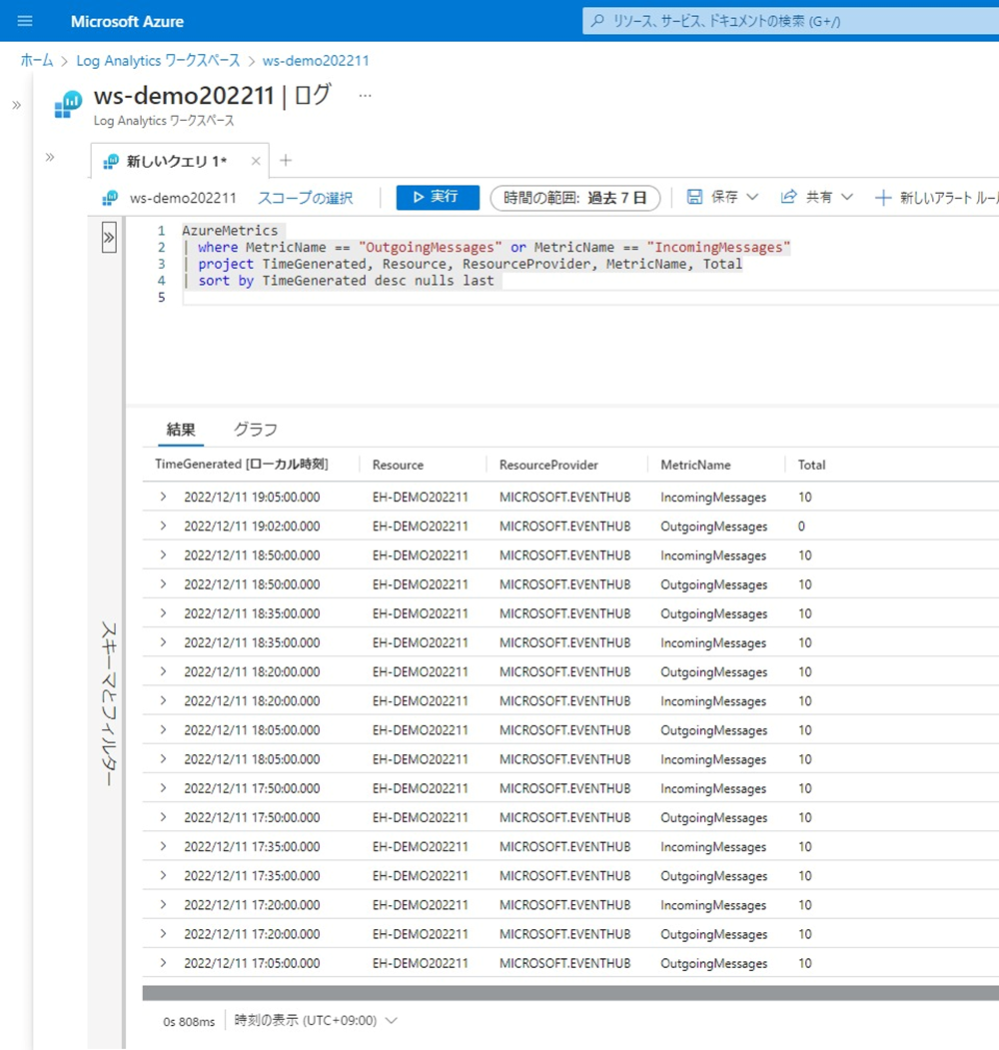
Task: Close the 新しいクエリ 1 tab
Action: [255, 161]
